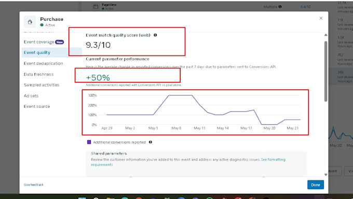Open Event deduplication section
Image resolution: width=353 pixels, height=199 pixels.
coord(43,63)
